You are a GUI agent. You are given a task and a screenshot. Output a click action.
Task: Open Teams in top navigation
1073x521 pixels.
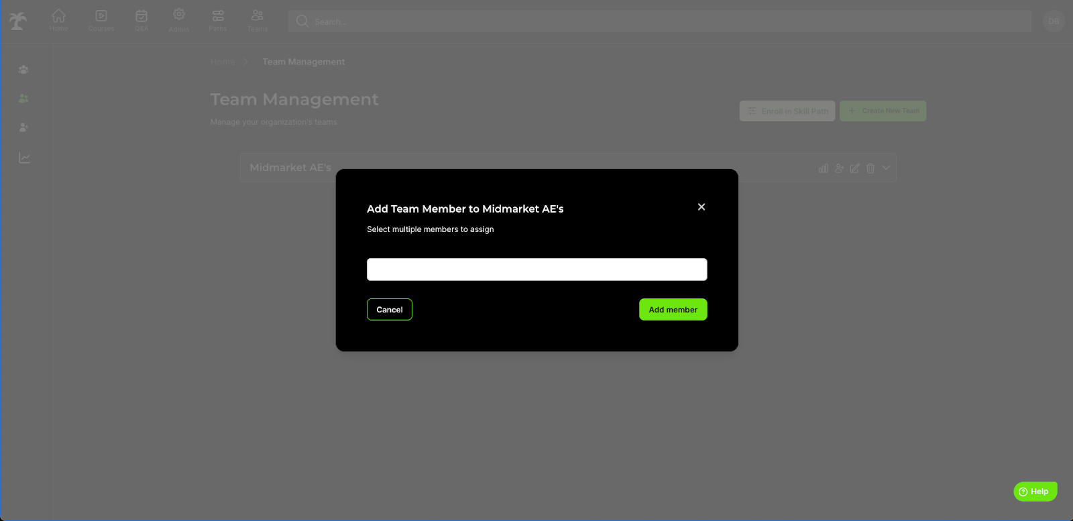coord(258,20)
